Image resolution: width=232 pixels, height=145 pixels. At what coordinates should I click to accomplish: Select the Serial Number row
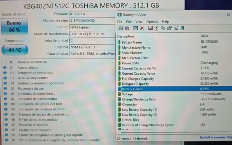click(174, 53)
